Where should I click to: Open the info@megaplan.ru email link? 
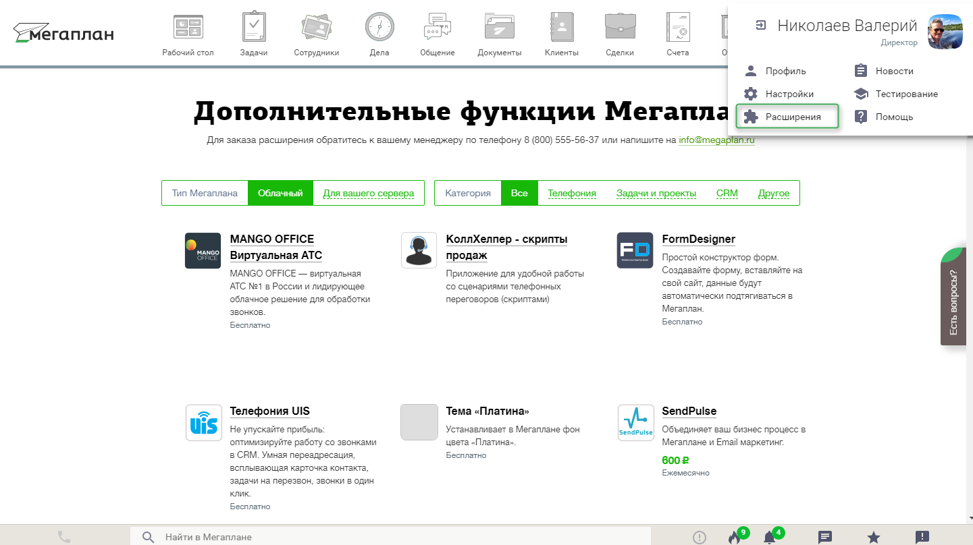tap(716, 140)
